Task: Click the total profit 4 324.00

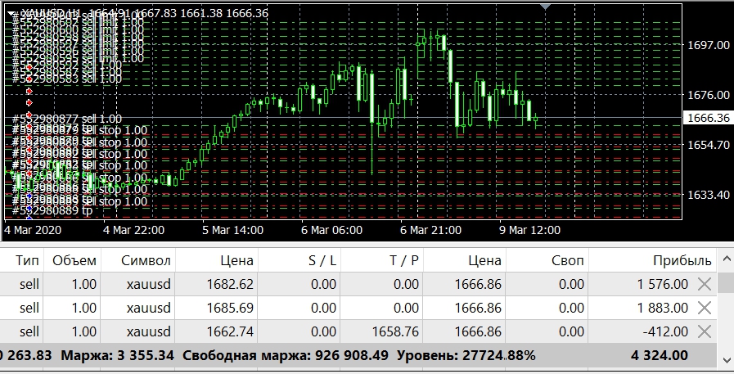Action: tap(659, 356)
